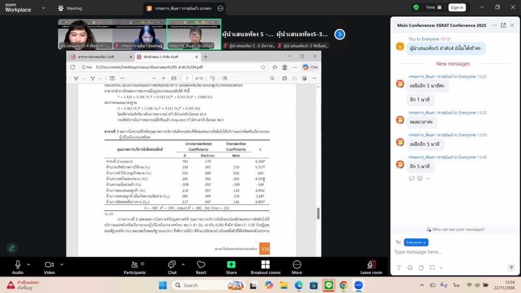Open the Breakout rooms panel

point(265,267)
